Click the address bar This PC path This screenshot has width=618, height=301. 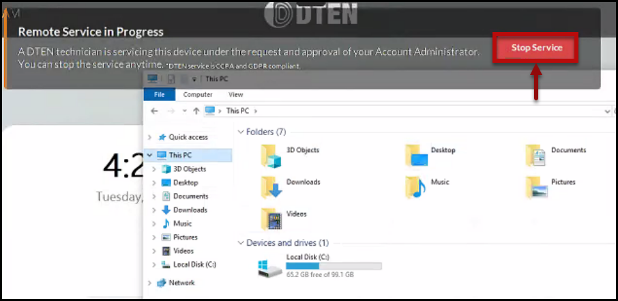238,111
